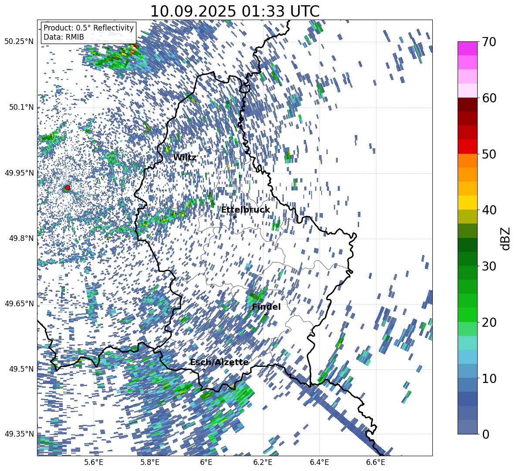The image size is (516, 471).
Task: Click the Data: RMIB text
Action: [64, 37]
